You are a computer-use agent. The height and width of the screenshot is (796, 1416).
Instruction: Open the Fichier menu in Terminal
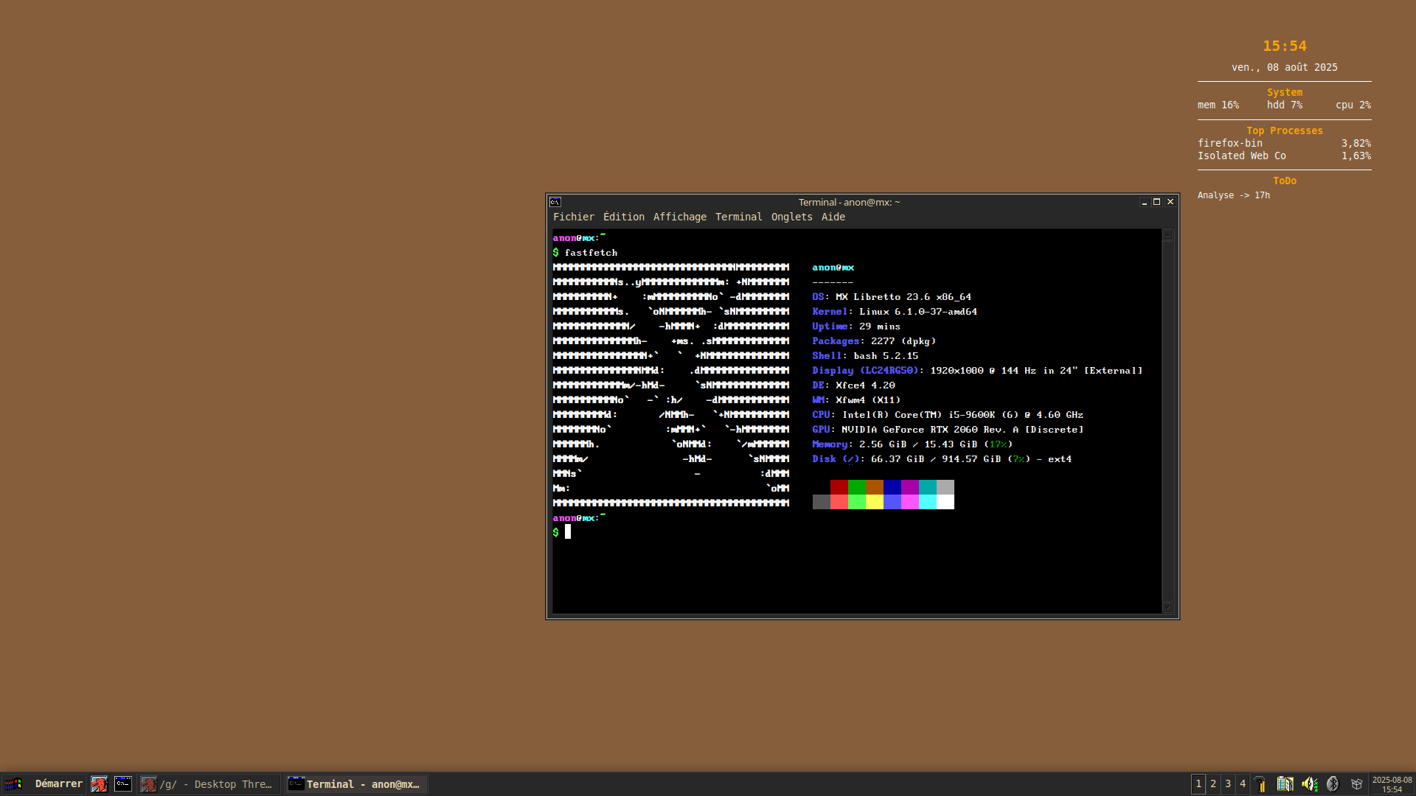574,217
